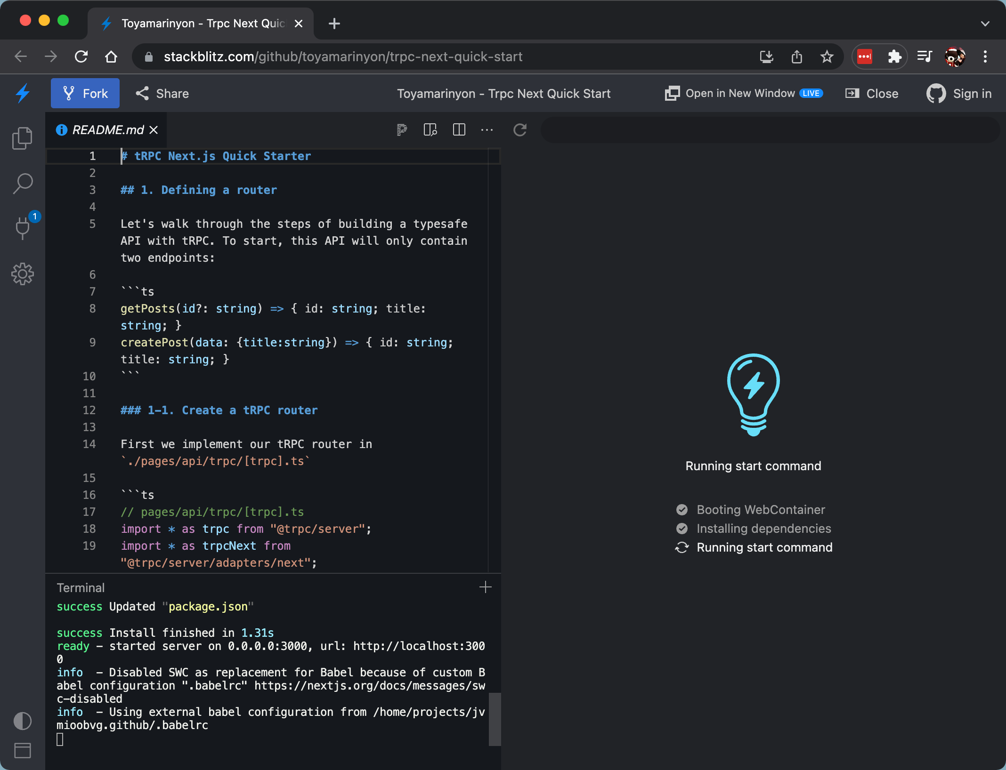Click the Fork button
The height and width of the screenshot is (770, 1006).
pyautogui.click(x=85, y=93)
